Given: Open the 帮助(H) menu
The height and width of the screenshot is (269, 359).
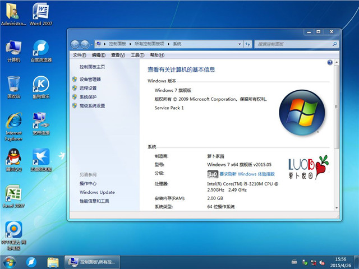Looking at the screenshot, I should (157, 55).
